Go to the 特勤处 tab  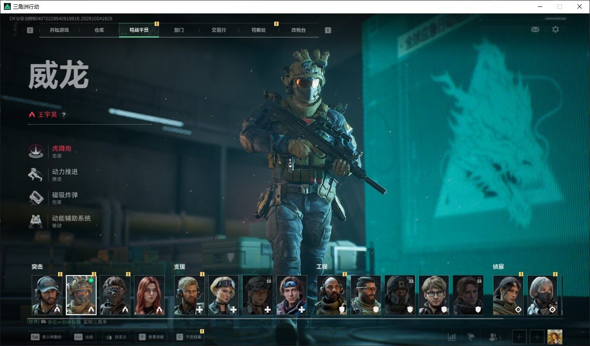click(x=259, y=30)
